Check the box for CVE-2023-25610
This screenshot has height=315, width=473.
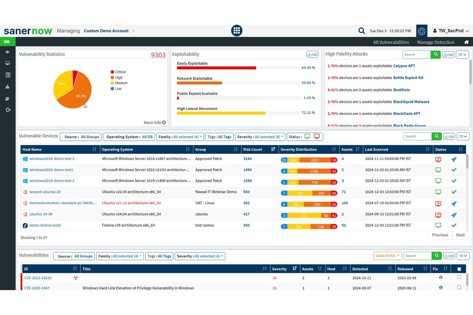click(459, 277)
